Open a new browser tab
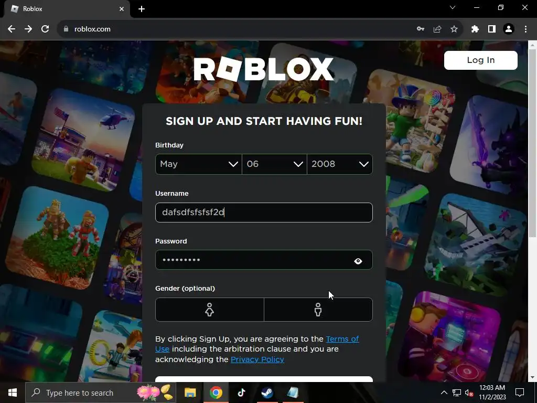 tap(142, 9)
